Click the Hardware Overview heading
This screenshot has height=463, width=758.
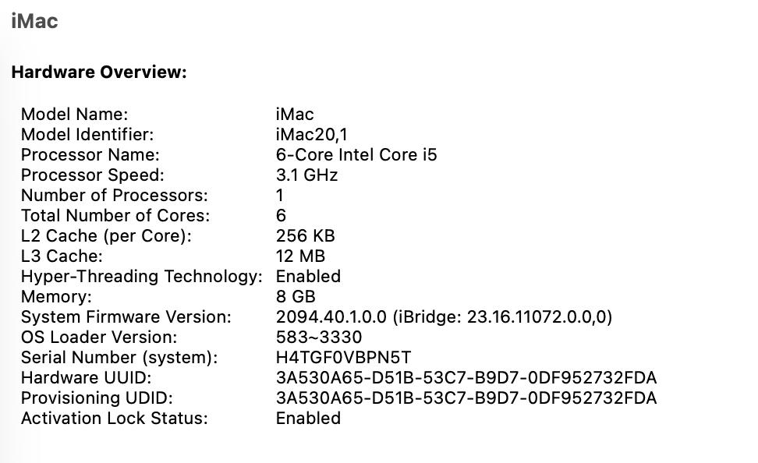click(99, 72)
